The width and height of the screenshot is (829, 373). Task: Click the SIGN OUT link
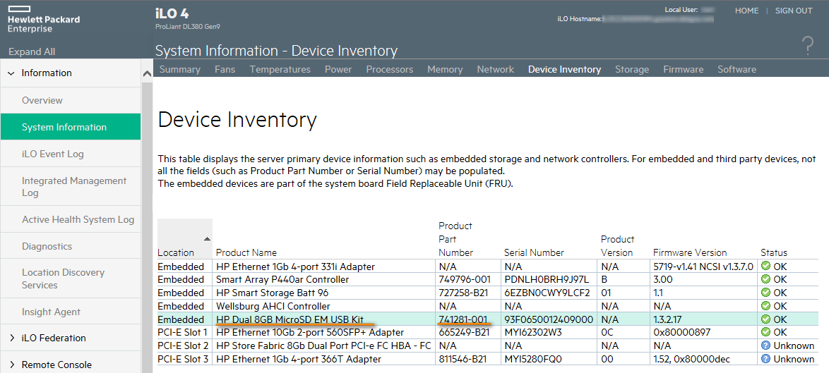794,11
